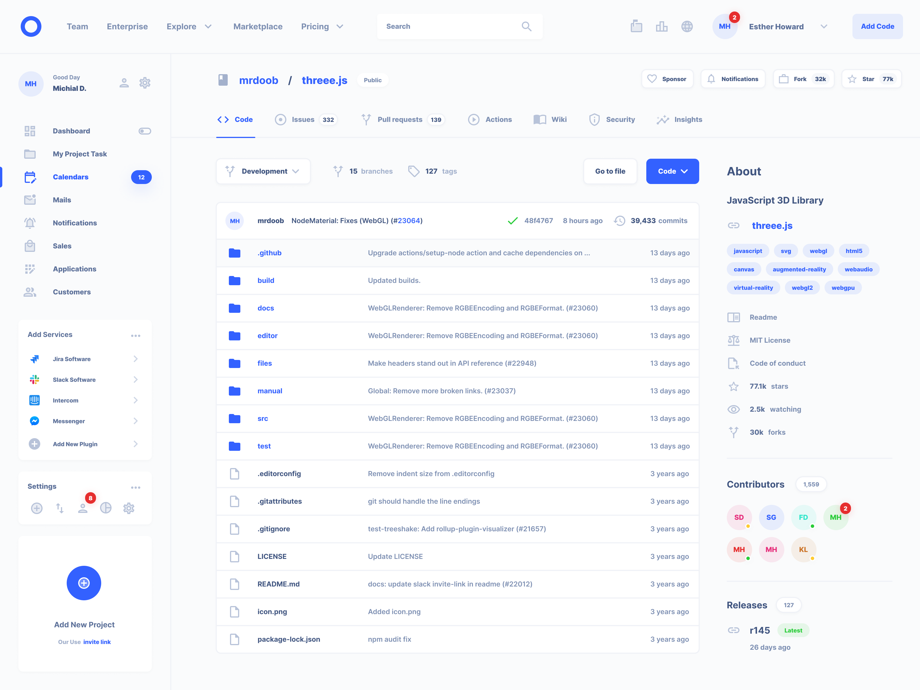Click the gear icon in Settings panel
920x690 pixels.
click(x=129, y=508)
